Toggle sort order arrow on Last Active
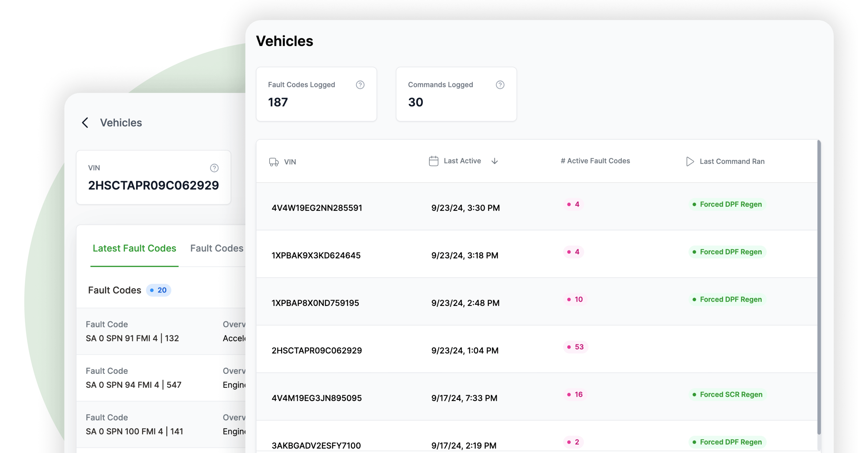Image resolution: width=858 pixels, height=453 pixels. point(494,161)
